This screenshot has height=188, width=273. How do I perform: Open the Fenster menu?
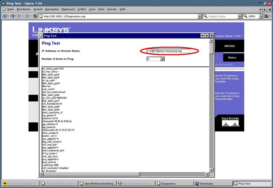coord(112,9)
